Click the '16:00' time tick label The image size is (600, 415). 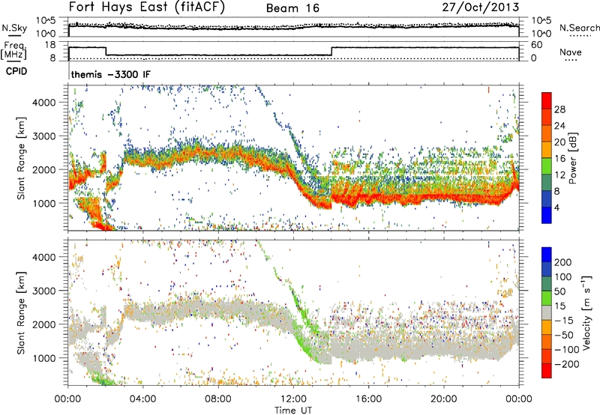pyautogui.click(x=368, y=399)
